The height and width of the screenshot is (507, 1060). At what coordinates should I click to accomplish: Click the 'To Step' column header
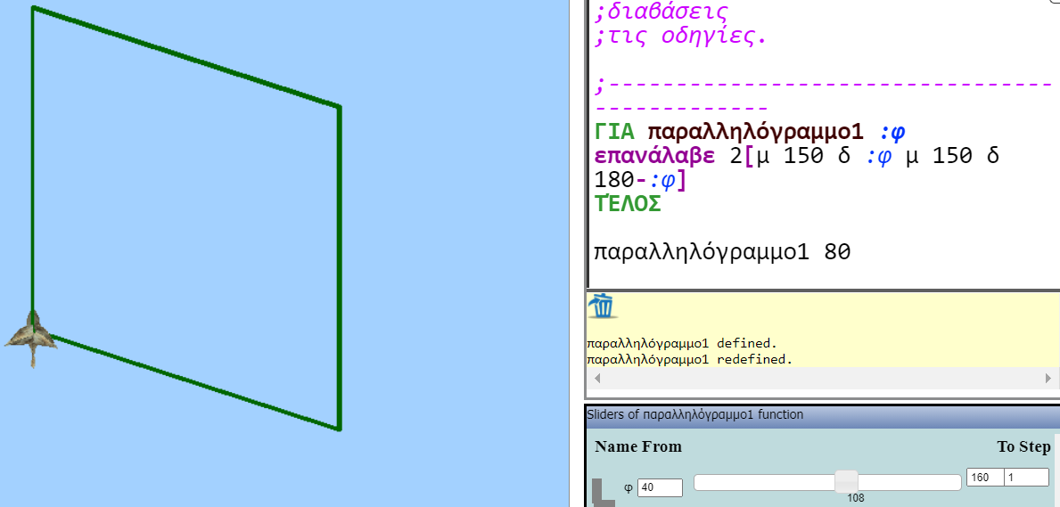(x=1023, y=446)
